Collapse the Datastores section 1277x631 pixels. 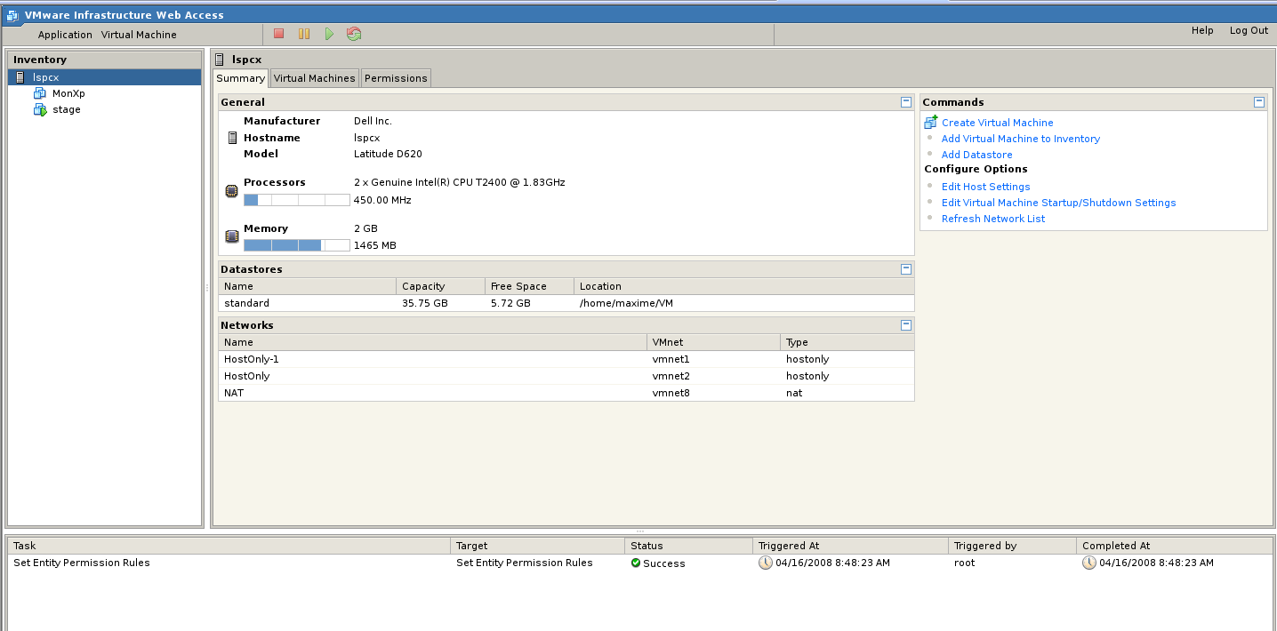pyautogui.click(x=906, y=268)
